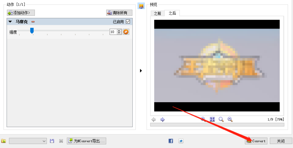Go to the previous preview image
This screenshot has height=148, width=293.
[x=154, y=119]
